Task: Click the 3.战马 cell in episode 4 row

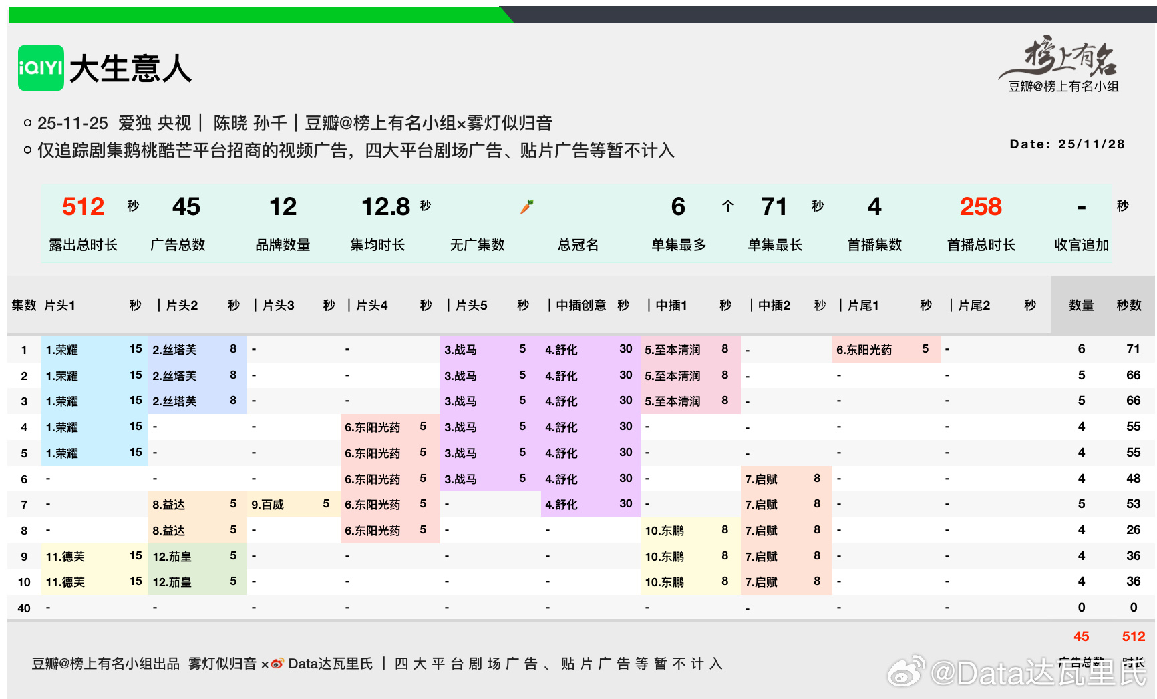Action: [490, 427]
